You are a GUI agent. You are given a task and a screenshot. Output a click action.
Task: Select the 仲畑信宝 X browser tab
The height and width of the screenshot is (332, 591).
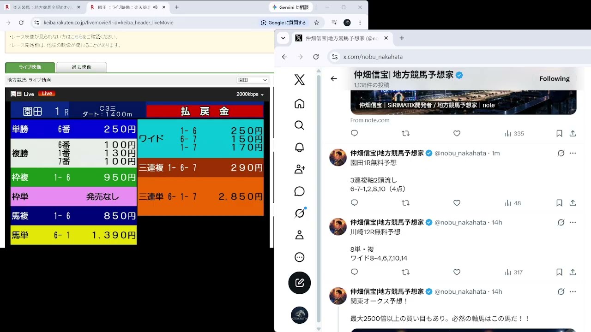(x=342, y=38)
